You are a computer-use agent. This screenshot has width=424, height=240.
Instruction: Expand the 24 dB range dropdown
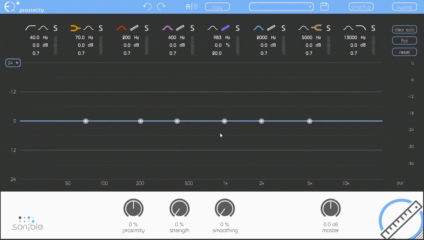(x=13, y=63)
